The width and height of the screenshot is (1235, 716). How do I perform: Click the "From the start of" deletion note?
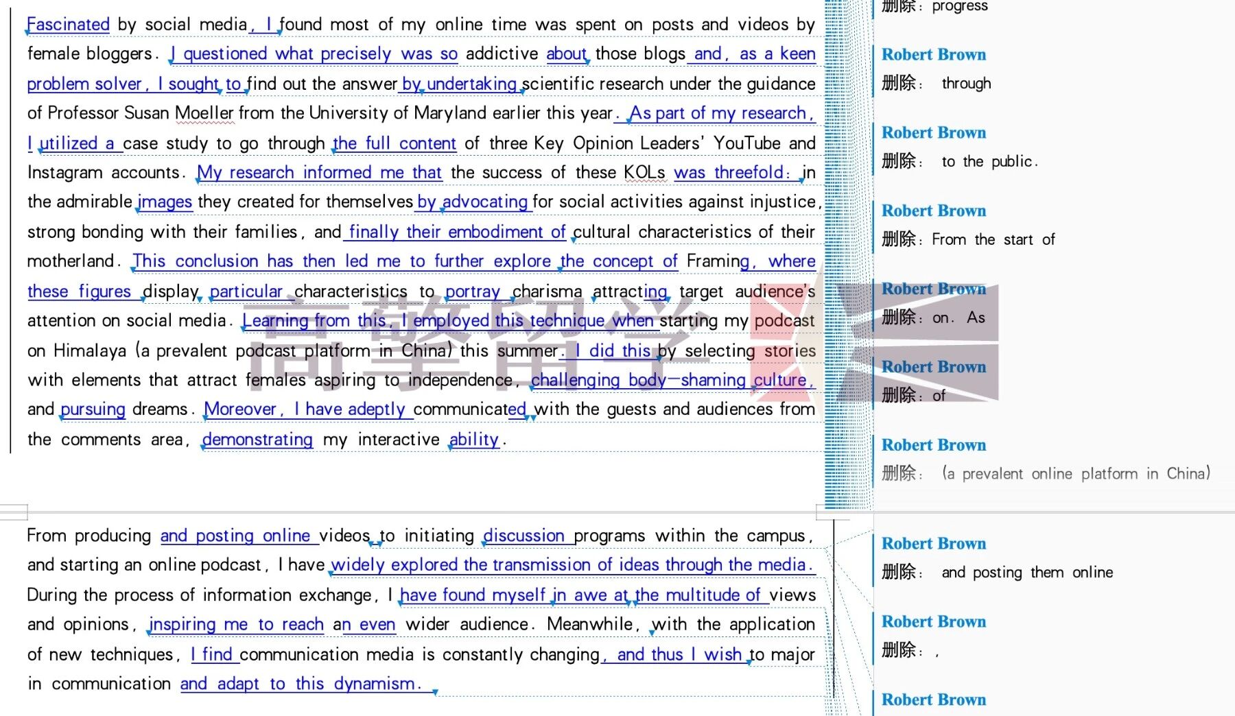[993, 240]
